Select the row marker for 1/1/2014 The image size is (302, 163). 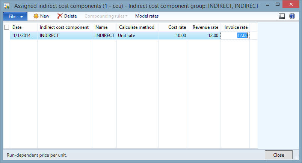(6, 36)
